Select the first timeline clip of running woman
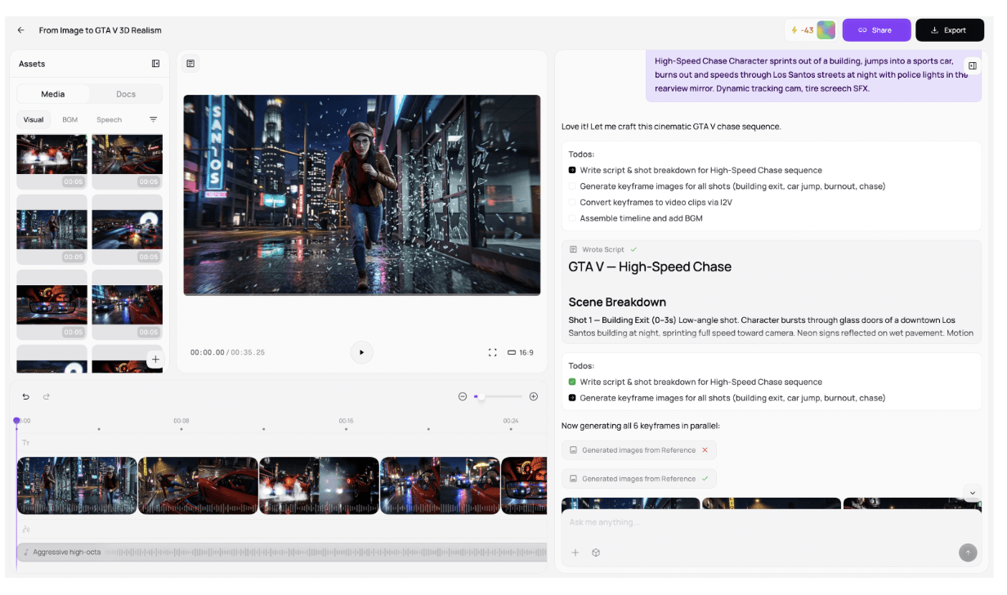This screenshot has width=1007, height=595. tap(77, 485)
